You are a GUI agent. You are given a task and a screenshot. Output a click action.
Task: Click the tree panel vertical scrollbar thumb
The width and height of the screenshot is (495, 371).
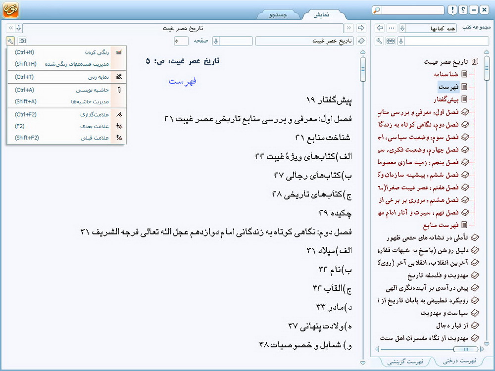tap(487, 68)
